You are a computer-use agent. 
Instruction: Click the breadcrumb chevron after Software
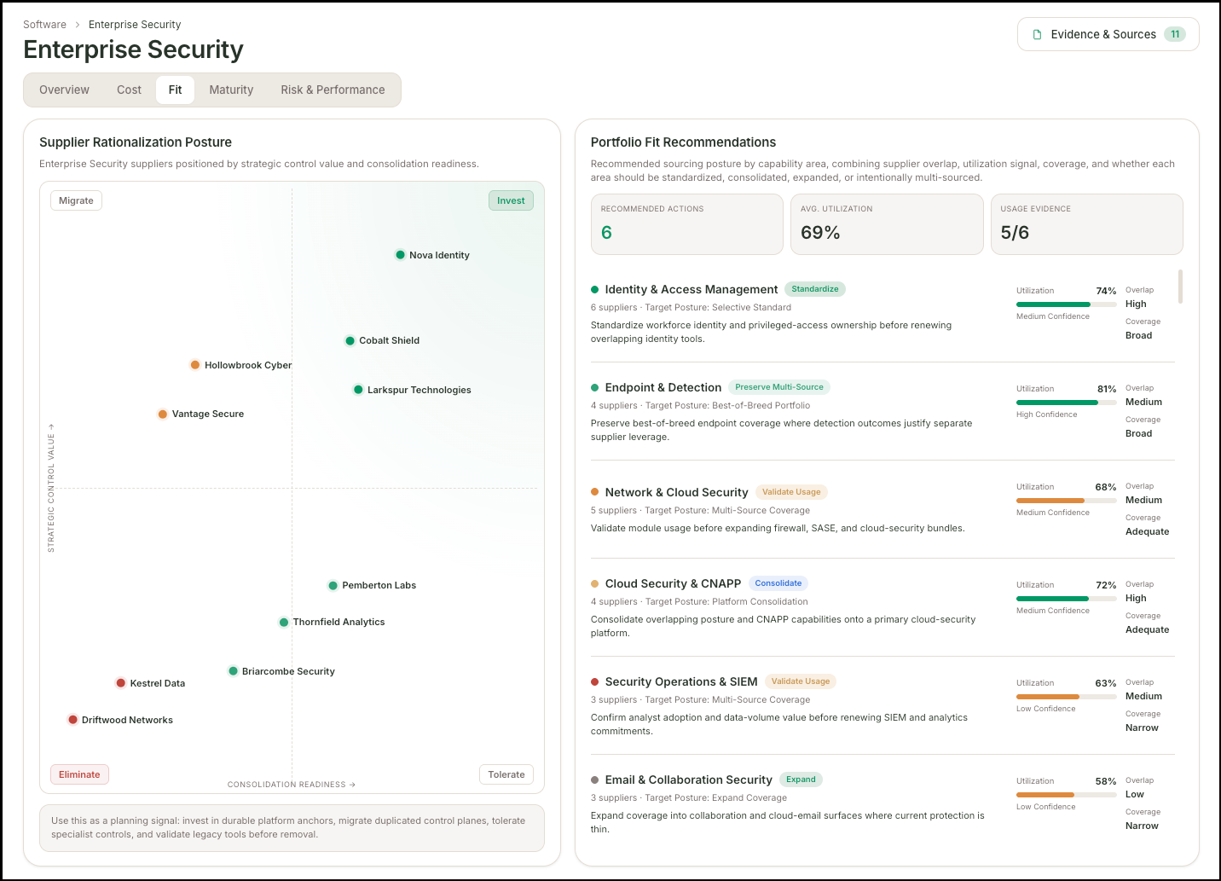tap(78, 25)
